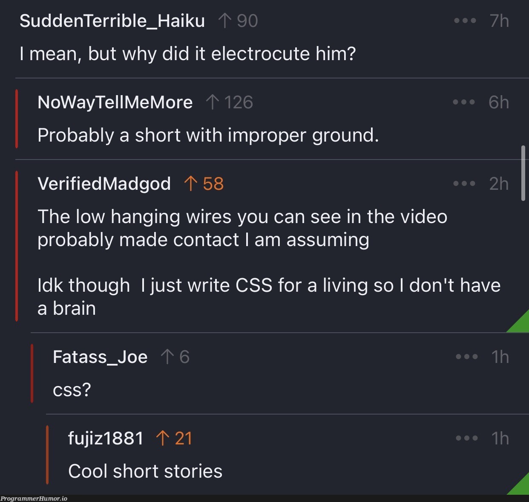Screen dimensions: 529x502
Task: Upvote Fatass_Joe's comment
Action: (x=167, y=357)
